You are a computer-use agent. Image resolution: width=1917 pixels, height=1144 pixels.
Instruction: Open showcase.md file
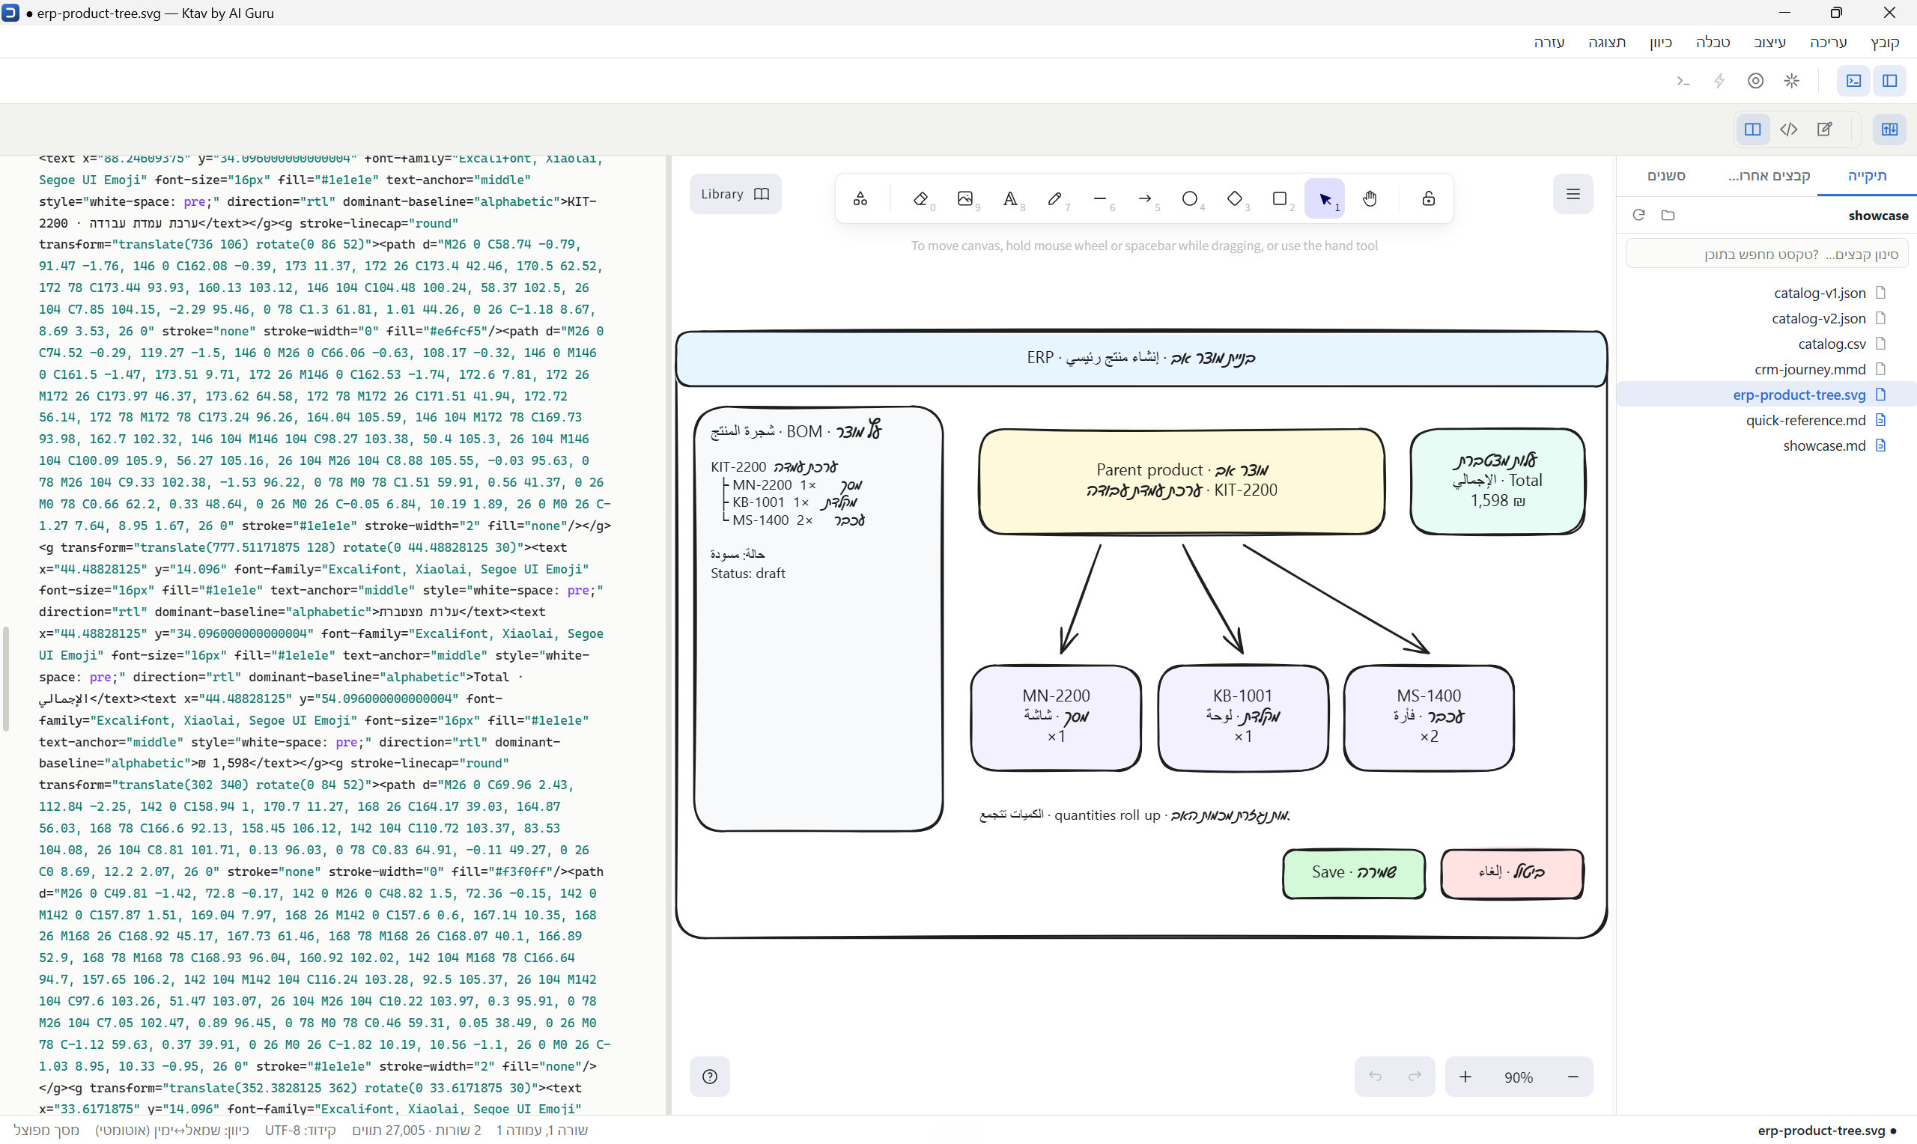point(1766,445)
